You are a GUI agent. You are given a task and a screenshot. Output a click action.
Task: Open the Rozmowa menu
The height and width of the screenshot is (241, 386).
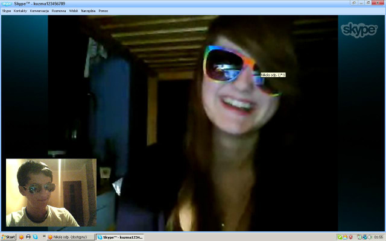[59, 11]
